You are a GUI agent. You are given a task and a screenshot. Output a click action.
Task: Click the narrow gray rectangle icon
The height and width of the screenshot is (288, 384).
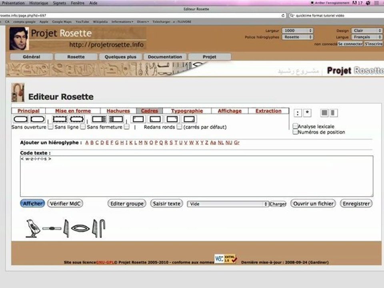pos(333,113)
